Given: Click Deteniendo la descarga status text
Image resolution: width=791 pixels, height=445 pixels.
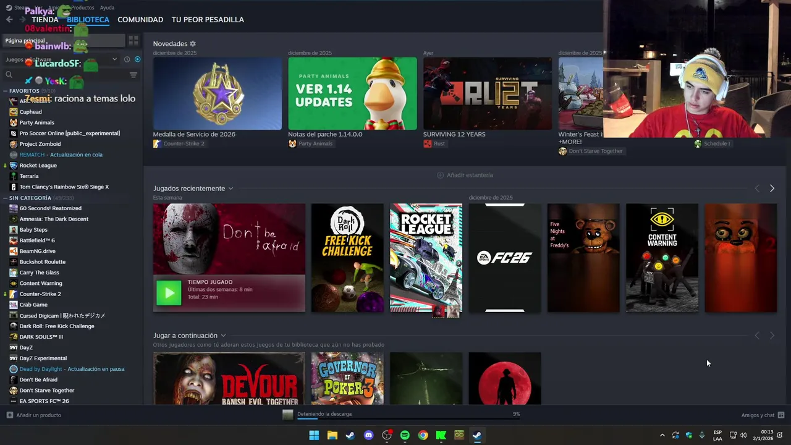Looking at the screenshot, I should [324, 414].
